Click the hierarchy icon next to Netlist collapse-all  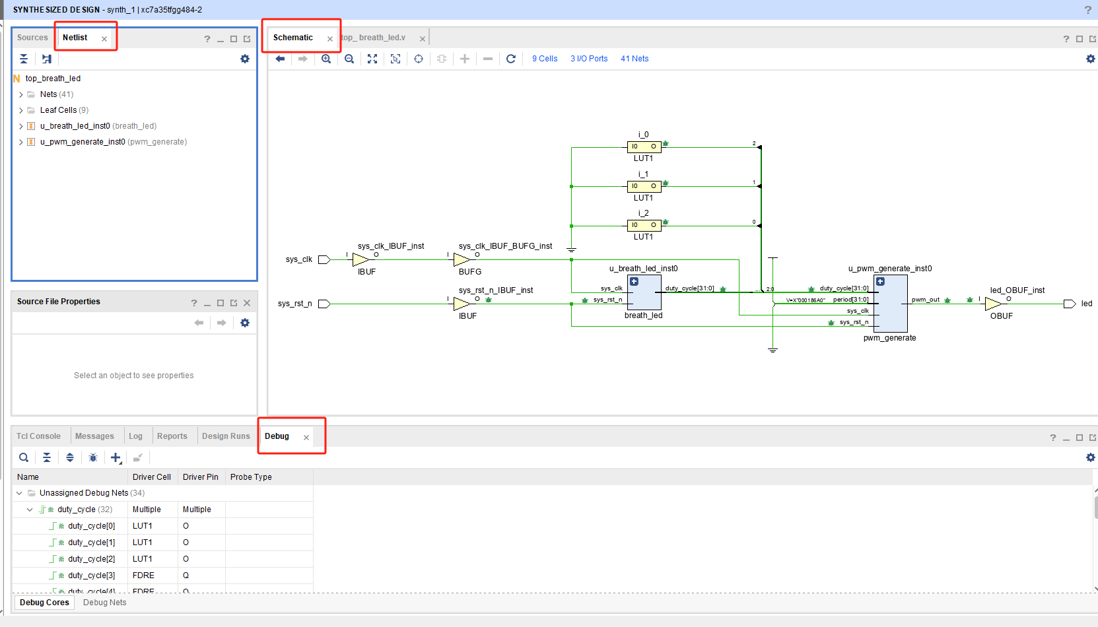tap(47, 59)
